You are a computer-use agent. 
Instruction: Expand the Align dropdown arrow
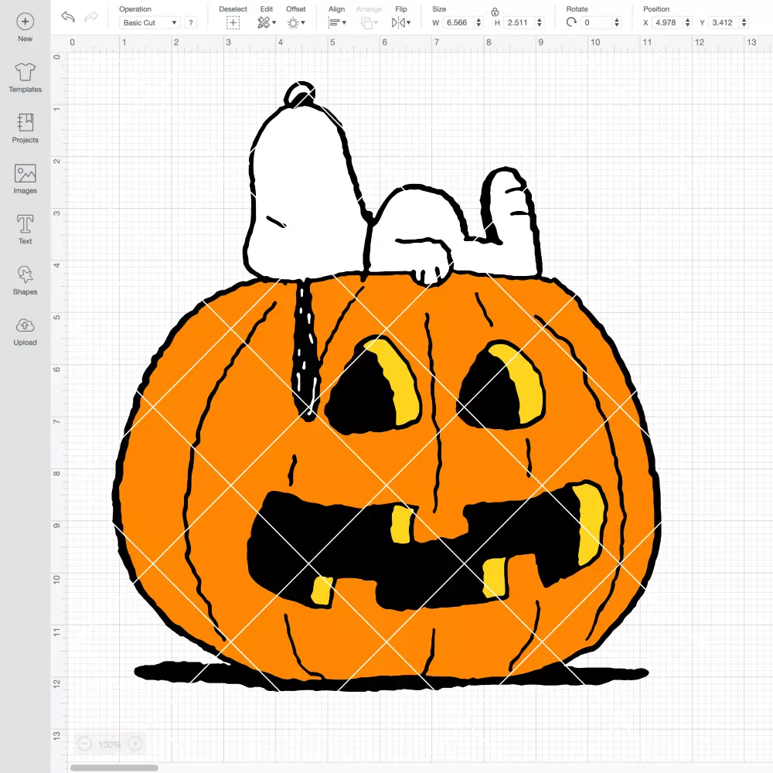click(x=344, y=22)
